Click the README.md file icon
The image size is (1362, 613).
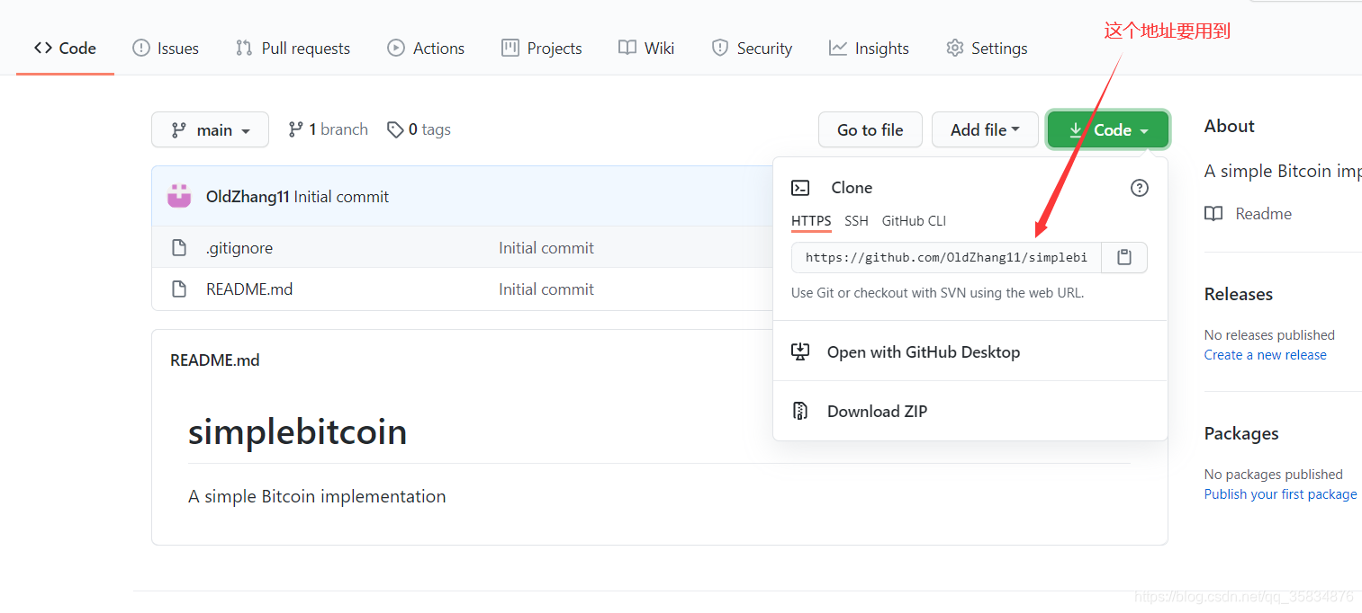point(179,289)
